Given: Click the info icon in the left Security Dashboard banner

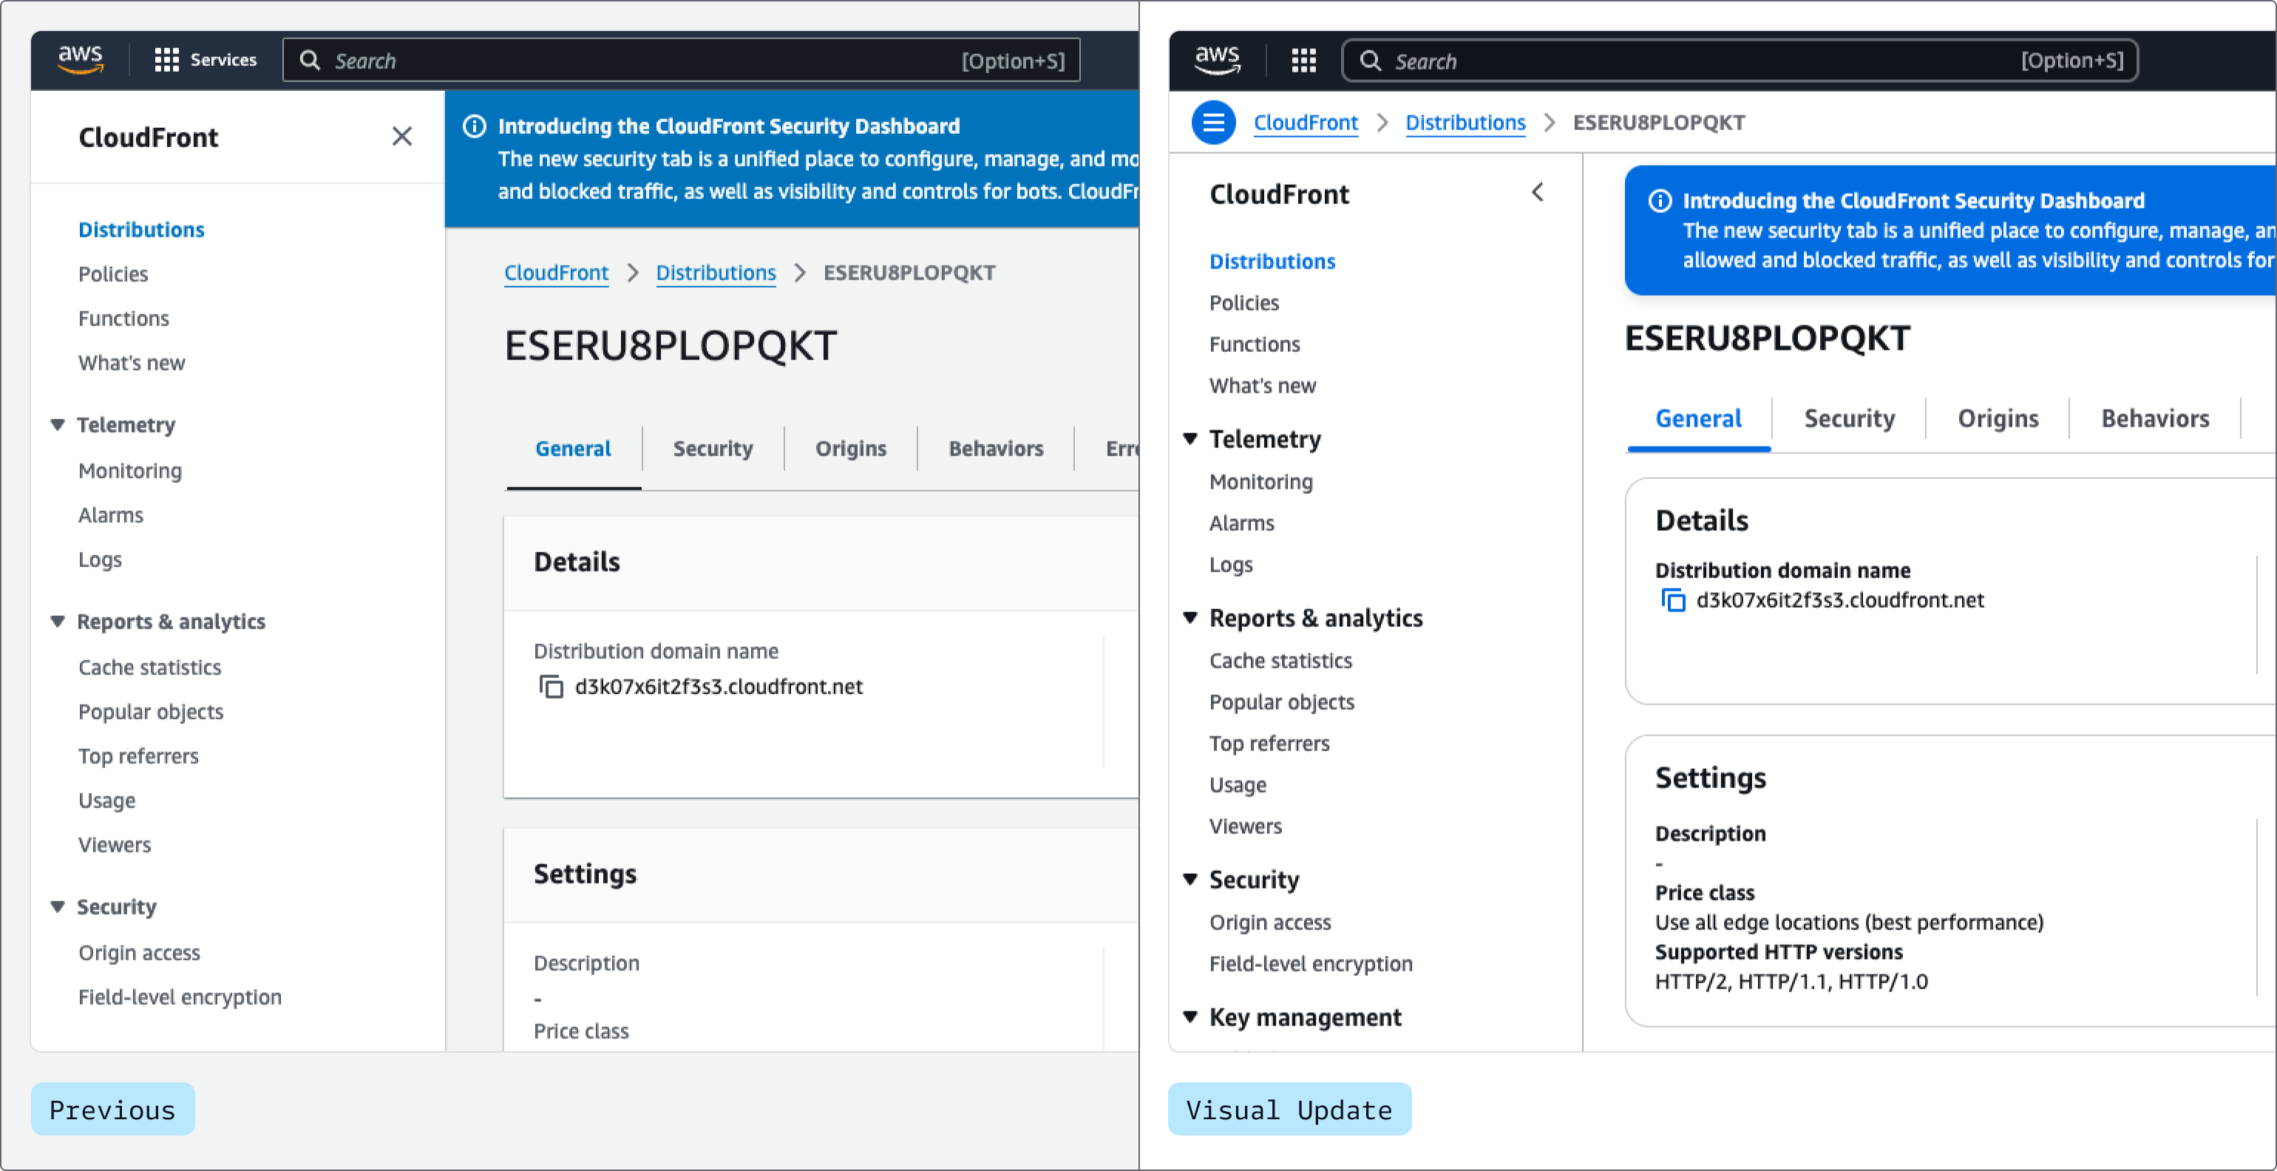Looking at the screenshot, I should 475,126.
